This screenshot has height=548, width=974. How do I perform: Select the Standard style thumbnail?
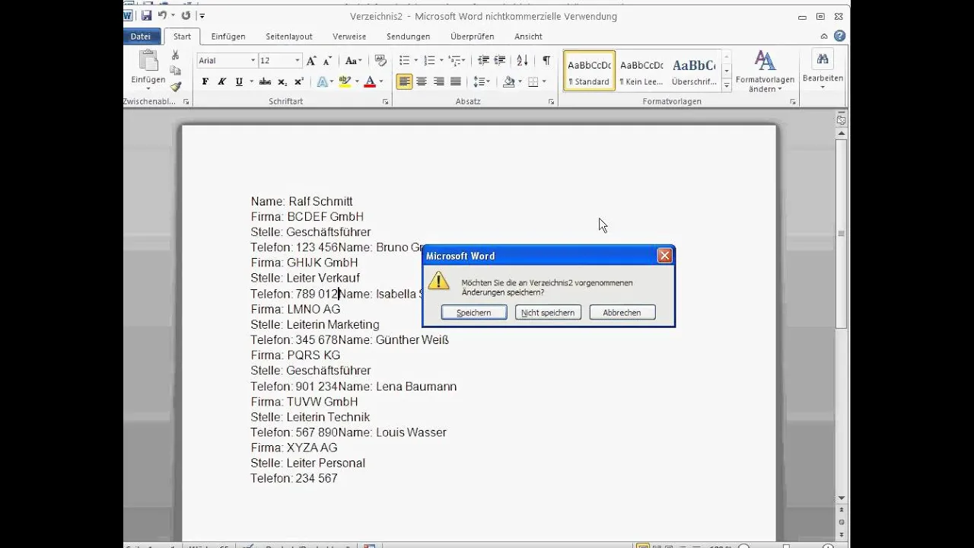[x=589, y=72]
